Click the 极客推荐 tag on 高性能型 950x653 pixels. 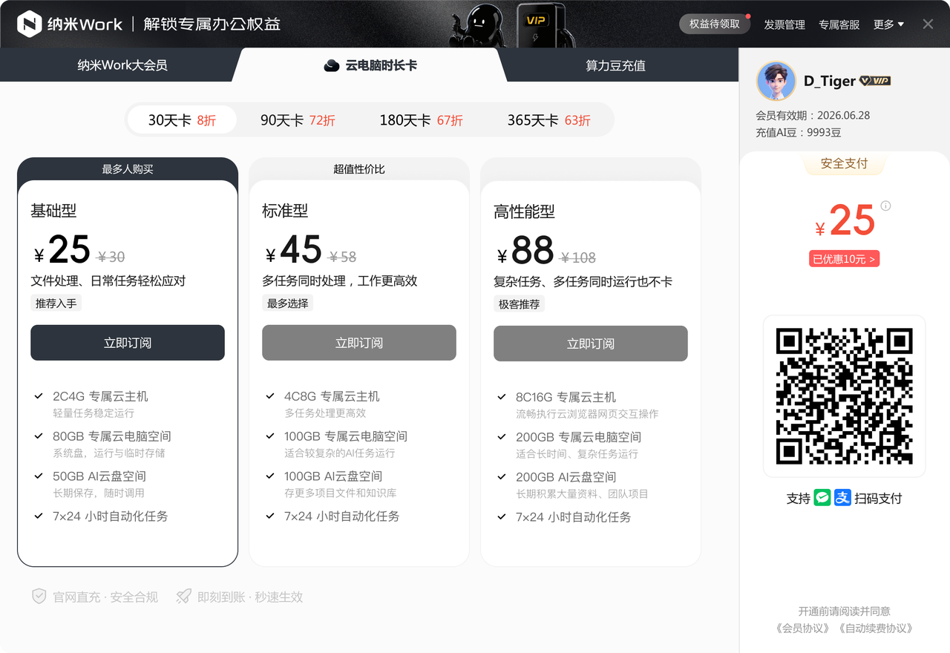click(x=520, y=303)
